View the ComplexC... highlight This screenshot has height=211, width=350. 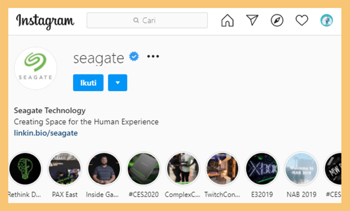coord(183,169)
